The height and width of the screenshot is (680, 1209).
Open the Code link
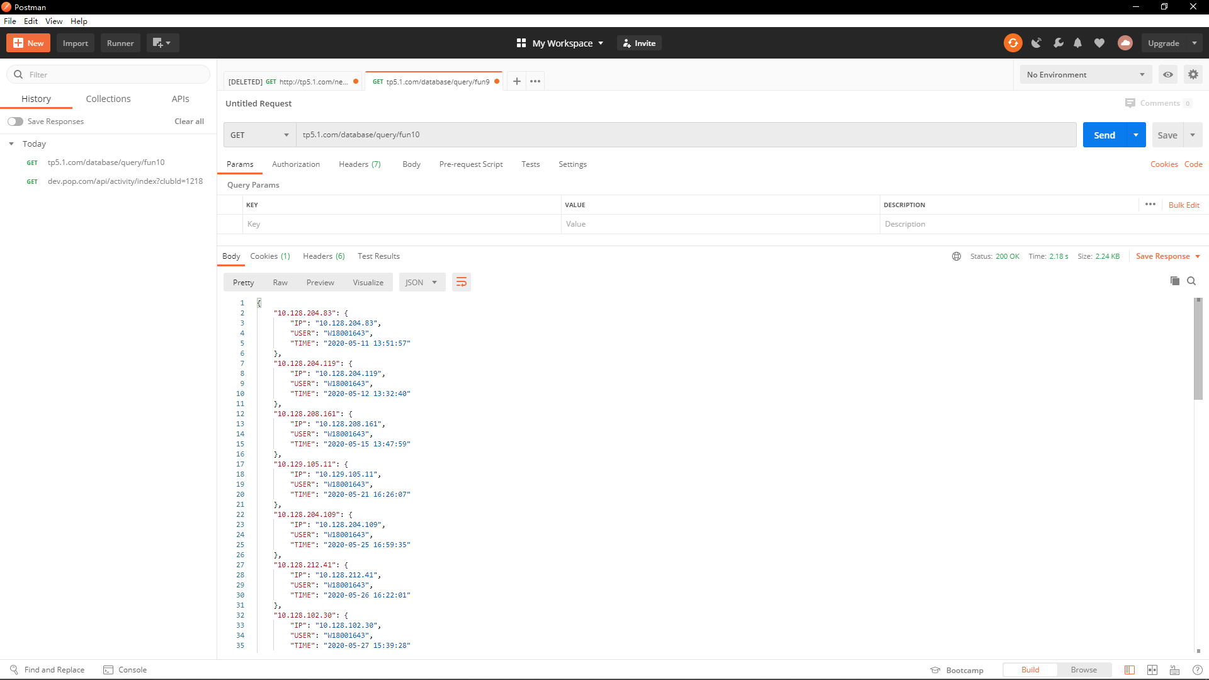(1193, 164)
